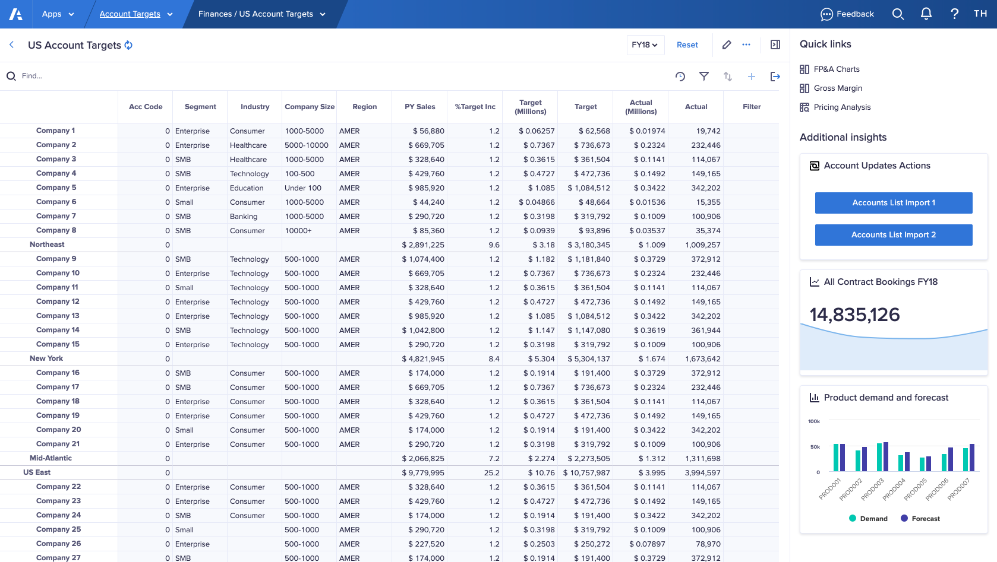Open the notifications bell icon
This screenshot has width=997, height=562.
[926, 13]
